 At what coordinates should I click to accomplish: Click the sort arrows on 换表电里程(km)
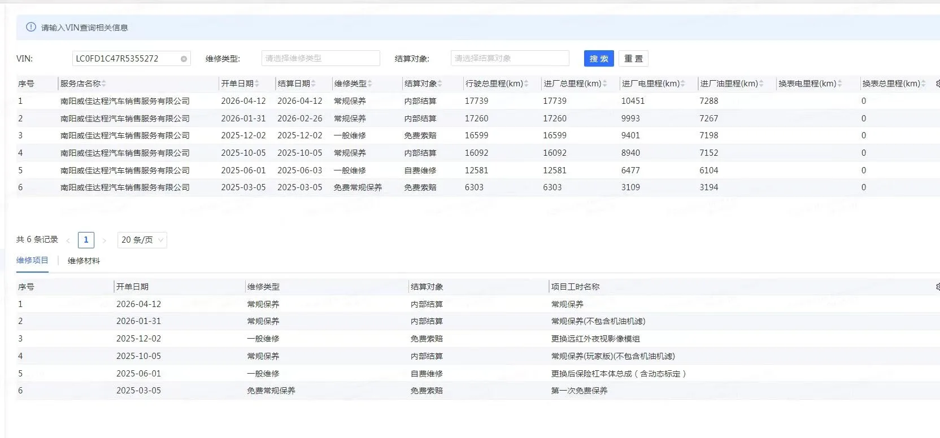pyautogui.click(x=839, y=84)
